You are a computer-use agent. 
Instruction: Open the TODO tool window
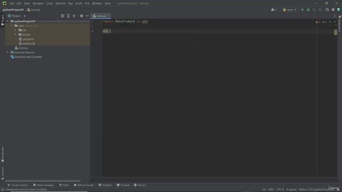click(x=64, y=185)
